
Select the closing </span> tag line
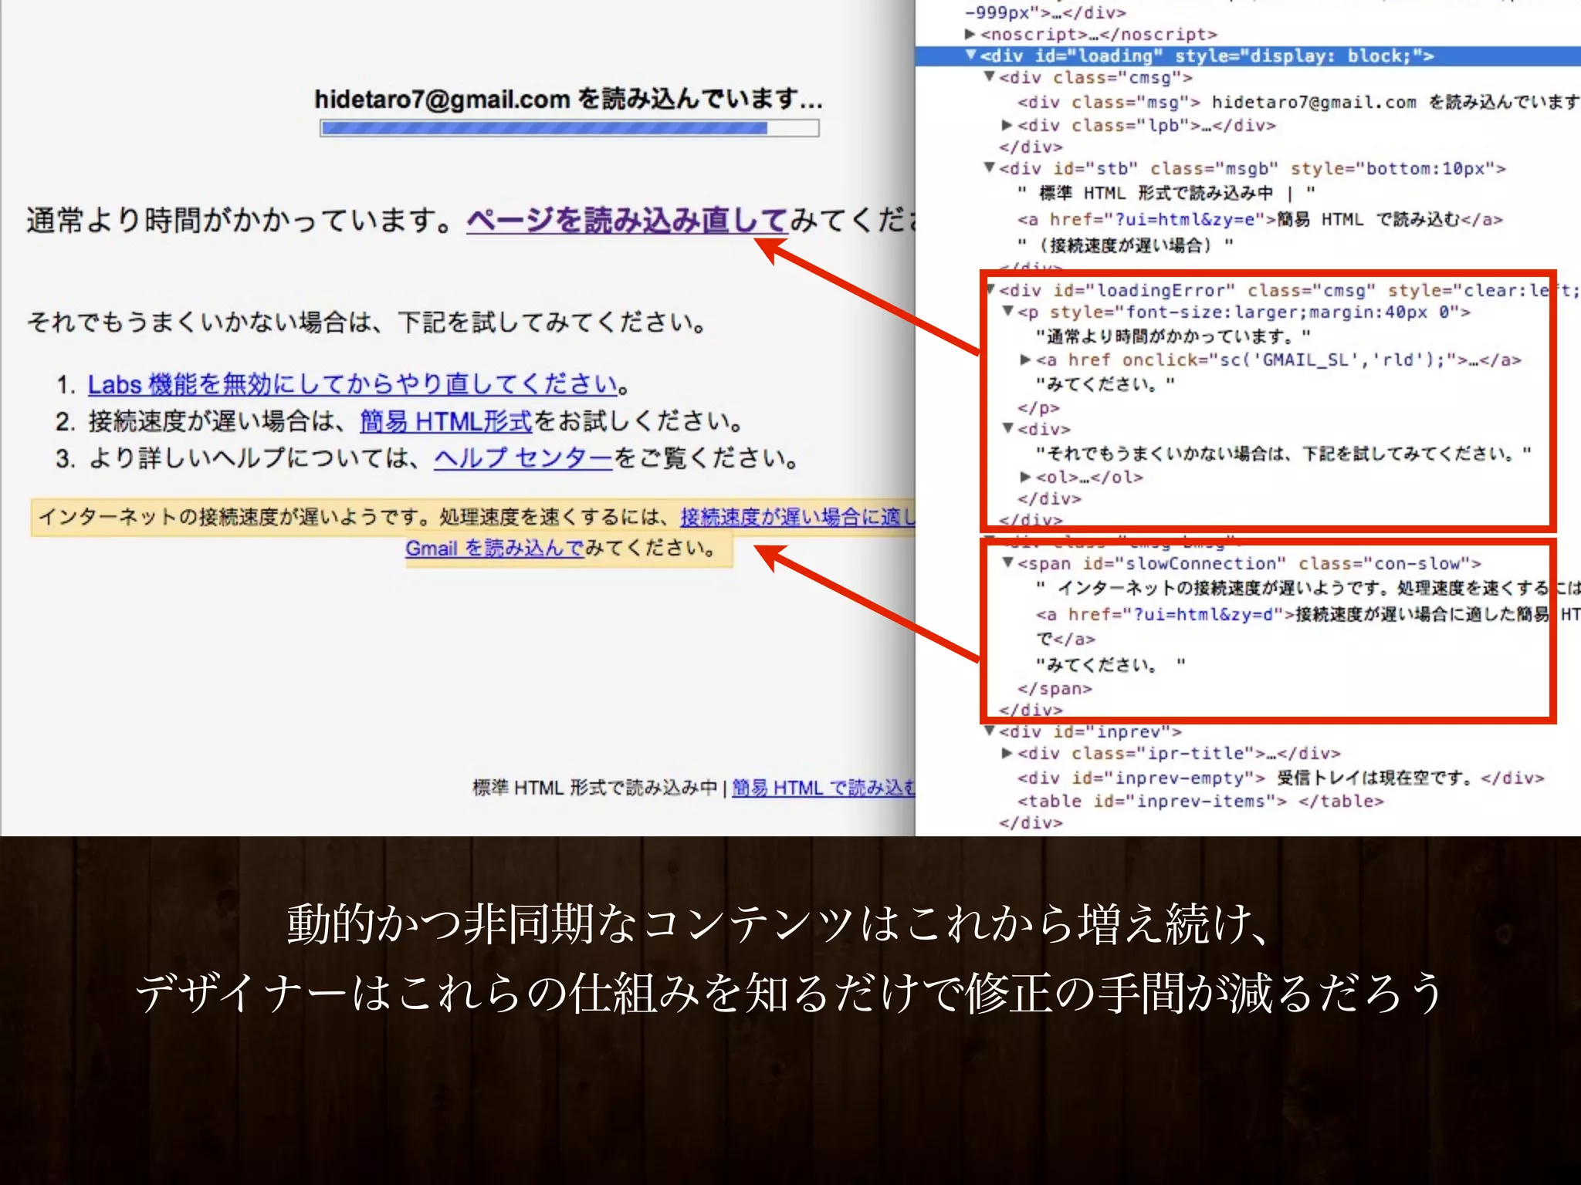click(x=1055, y=688)
